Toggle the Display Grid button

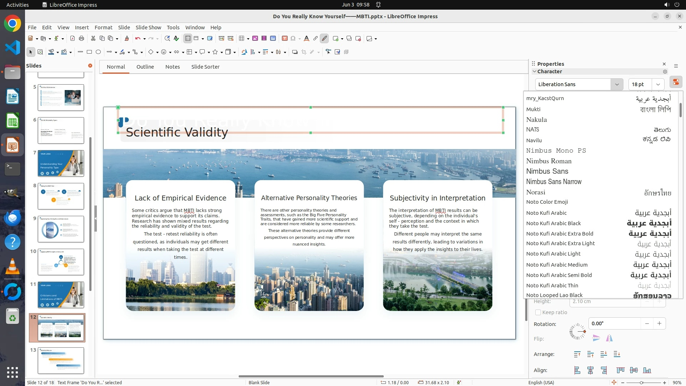(x=188, y=39)
